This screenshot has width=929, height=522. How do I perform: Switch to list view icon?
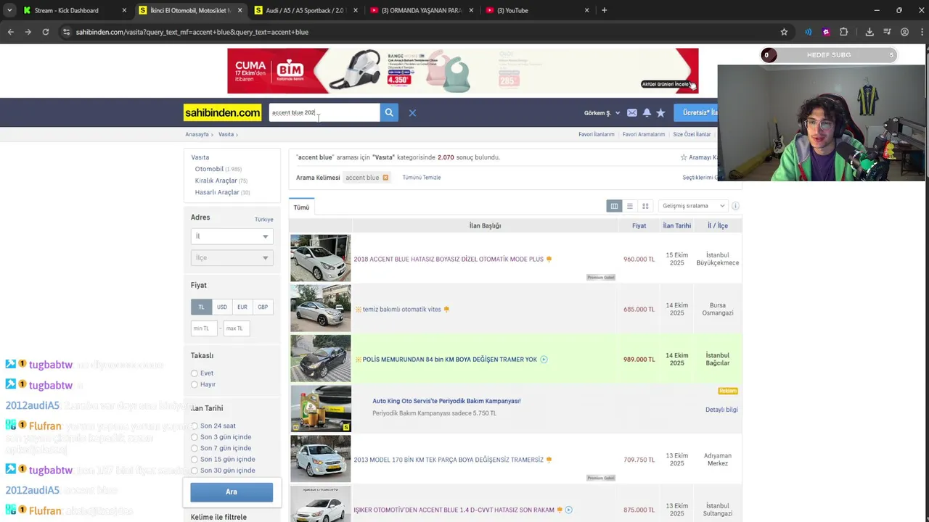pos(630,206)
